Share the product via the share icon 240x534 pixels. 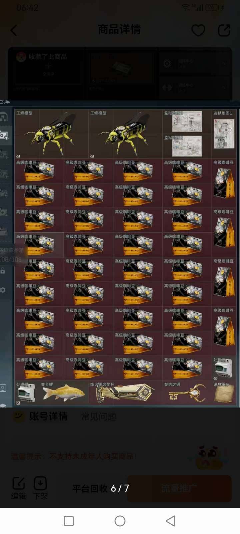pos(224,30)
